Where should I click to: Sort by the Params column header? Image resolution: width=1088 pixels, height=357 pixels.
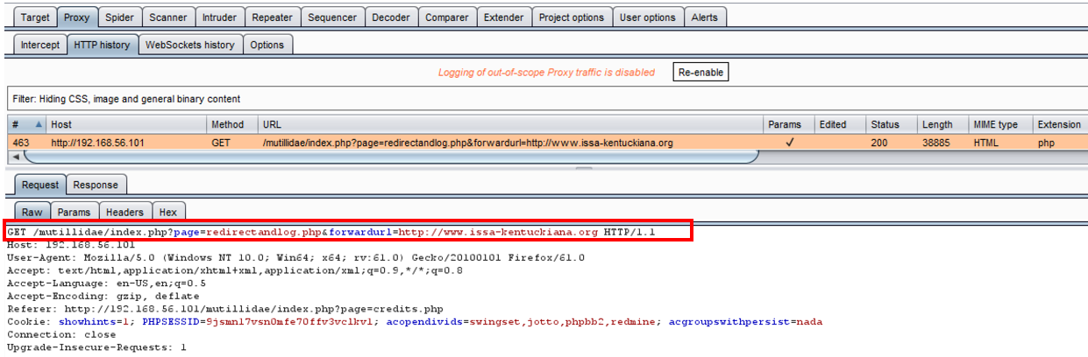coord(787,124)
